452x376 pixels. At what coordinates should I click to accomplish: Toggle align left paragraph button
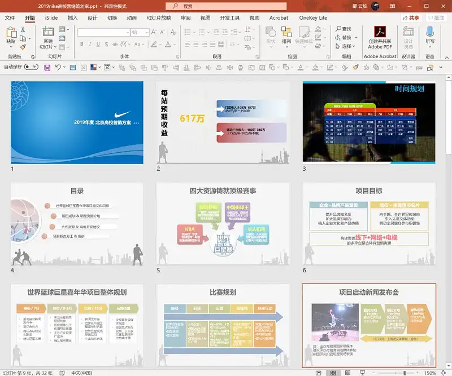188,44
